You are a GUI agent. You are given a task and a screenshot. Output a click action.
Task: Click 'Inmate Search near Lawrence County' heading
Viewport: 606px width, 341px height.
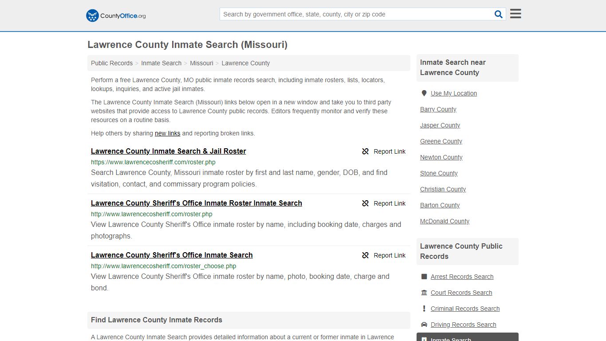tap(453, 67)
